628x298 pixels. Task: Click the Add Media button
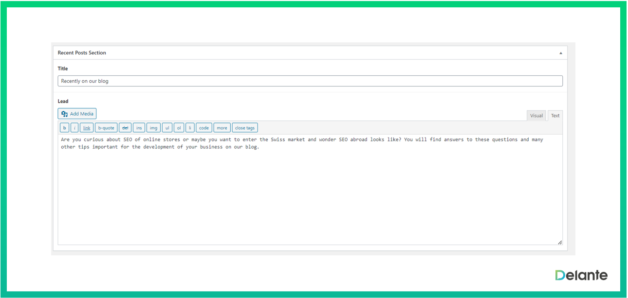tap(77, 114)
